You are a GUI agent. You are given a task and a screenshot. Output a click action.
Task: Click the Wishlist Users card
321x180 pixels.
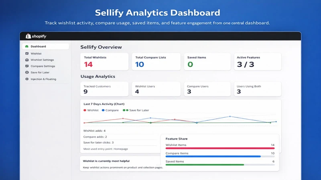point(156,89)
